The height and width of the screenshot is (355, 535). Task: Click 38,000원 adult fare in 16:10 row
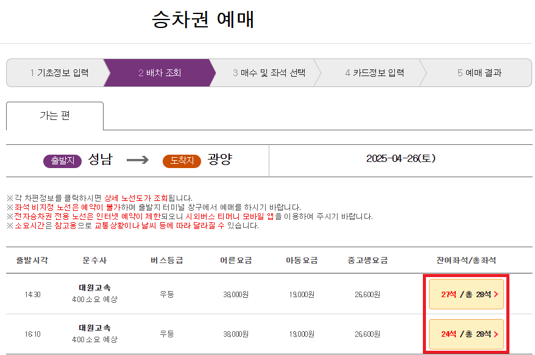[x=236, y=334]
